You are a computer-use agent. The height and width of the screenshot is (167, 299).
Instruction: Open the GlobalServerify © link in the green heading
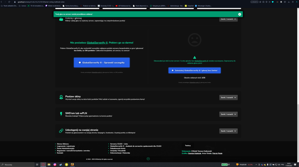(x=97, y=43)
